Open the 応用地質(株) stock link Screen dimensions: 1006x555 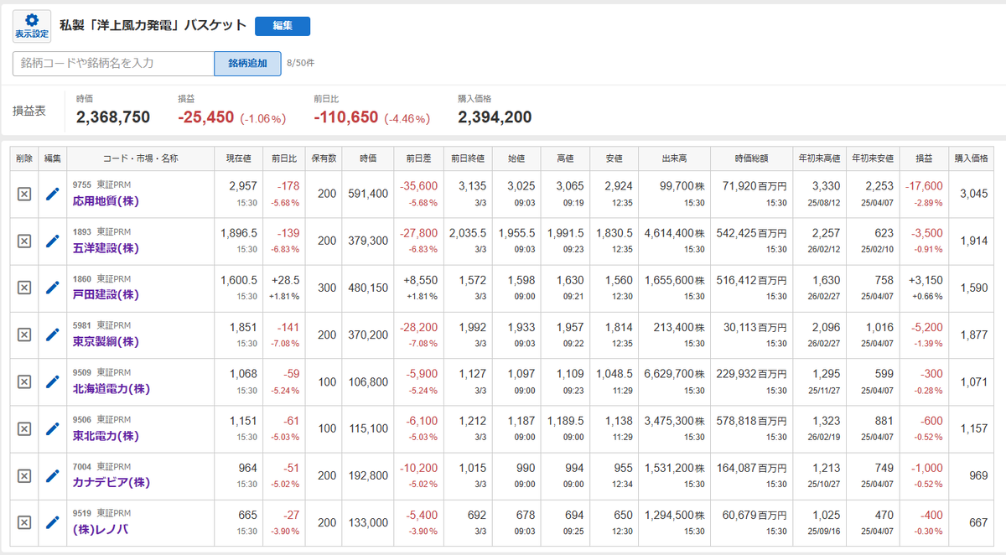coord(106,201)
